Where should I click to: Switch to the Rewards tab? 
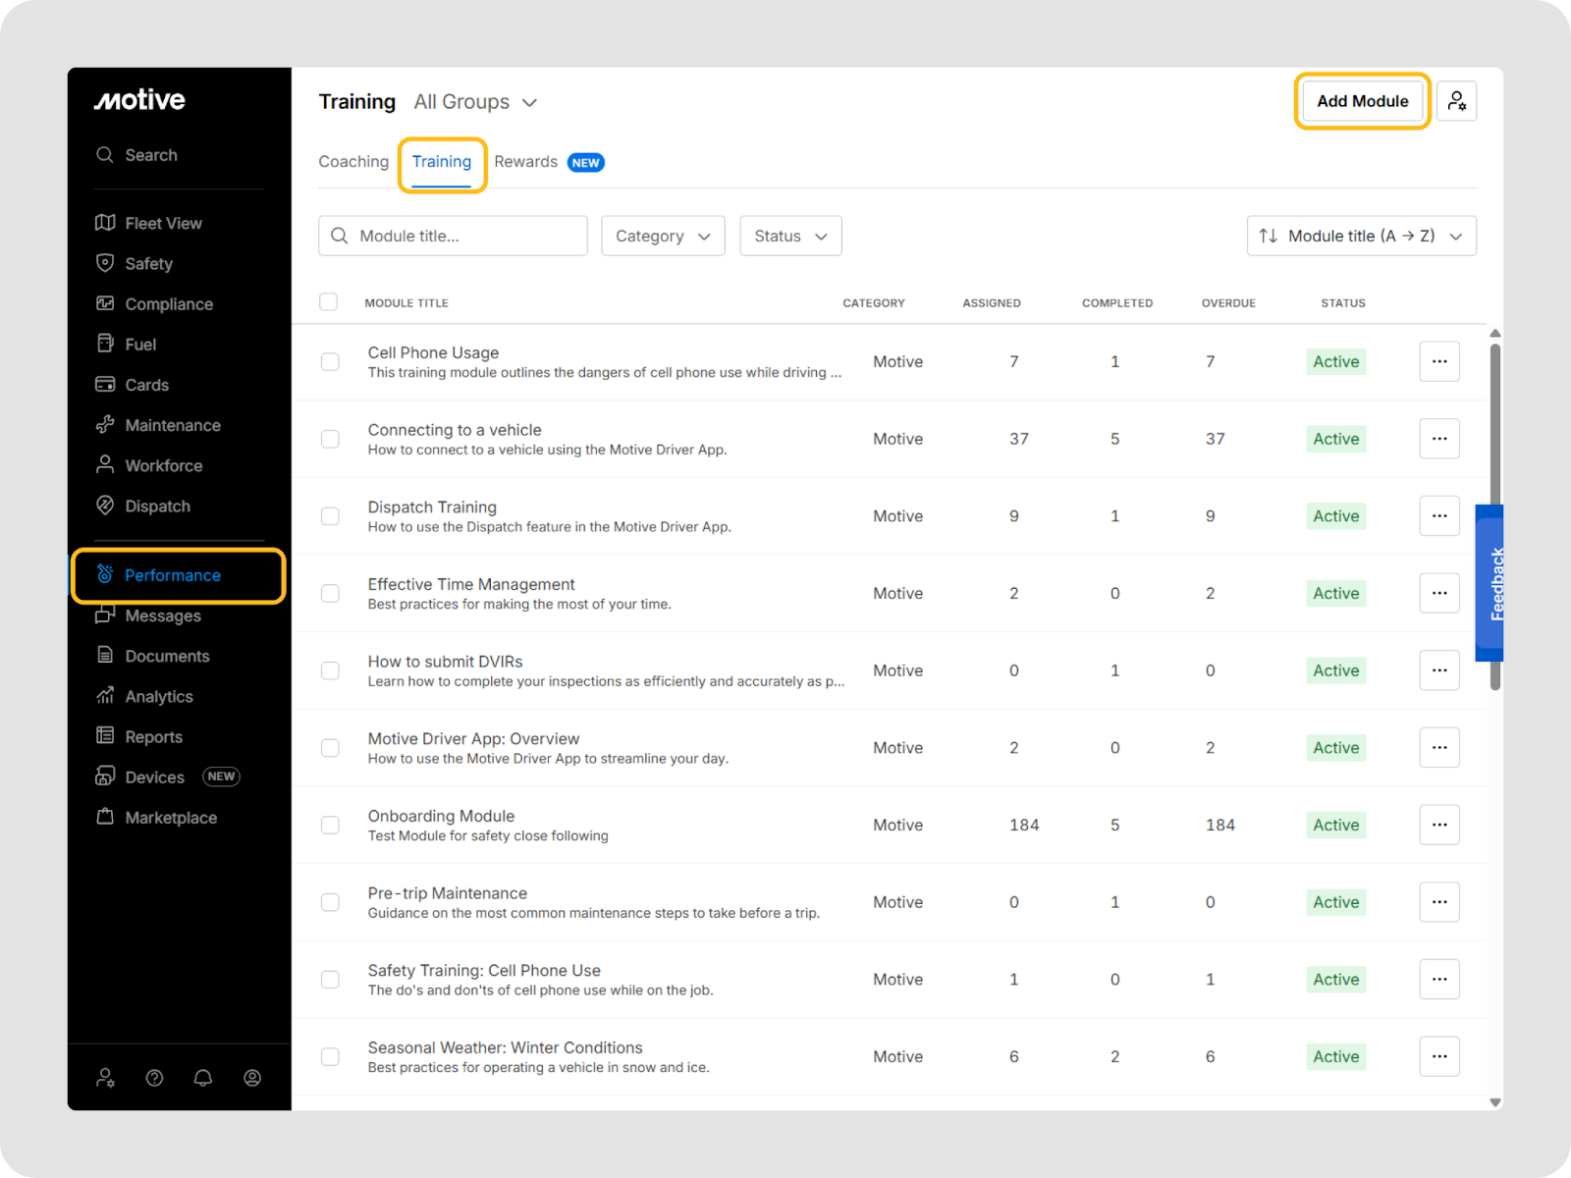point(526,162)
